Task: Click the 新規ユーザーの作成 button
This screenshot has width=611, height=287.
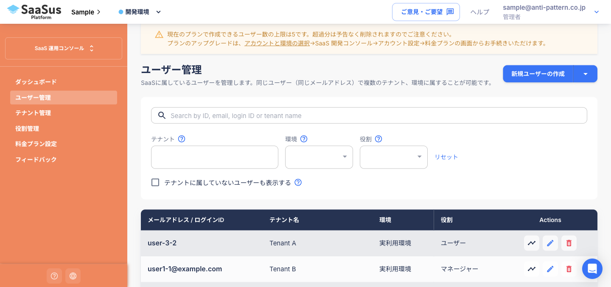Action: 538,73
